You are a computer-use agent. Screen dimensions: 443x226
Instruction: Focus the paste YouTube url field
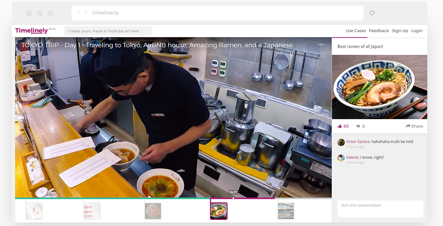click(x=108, y=31)
